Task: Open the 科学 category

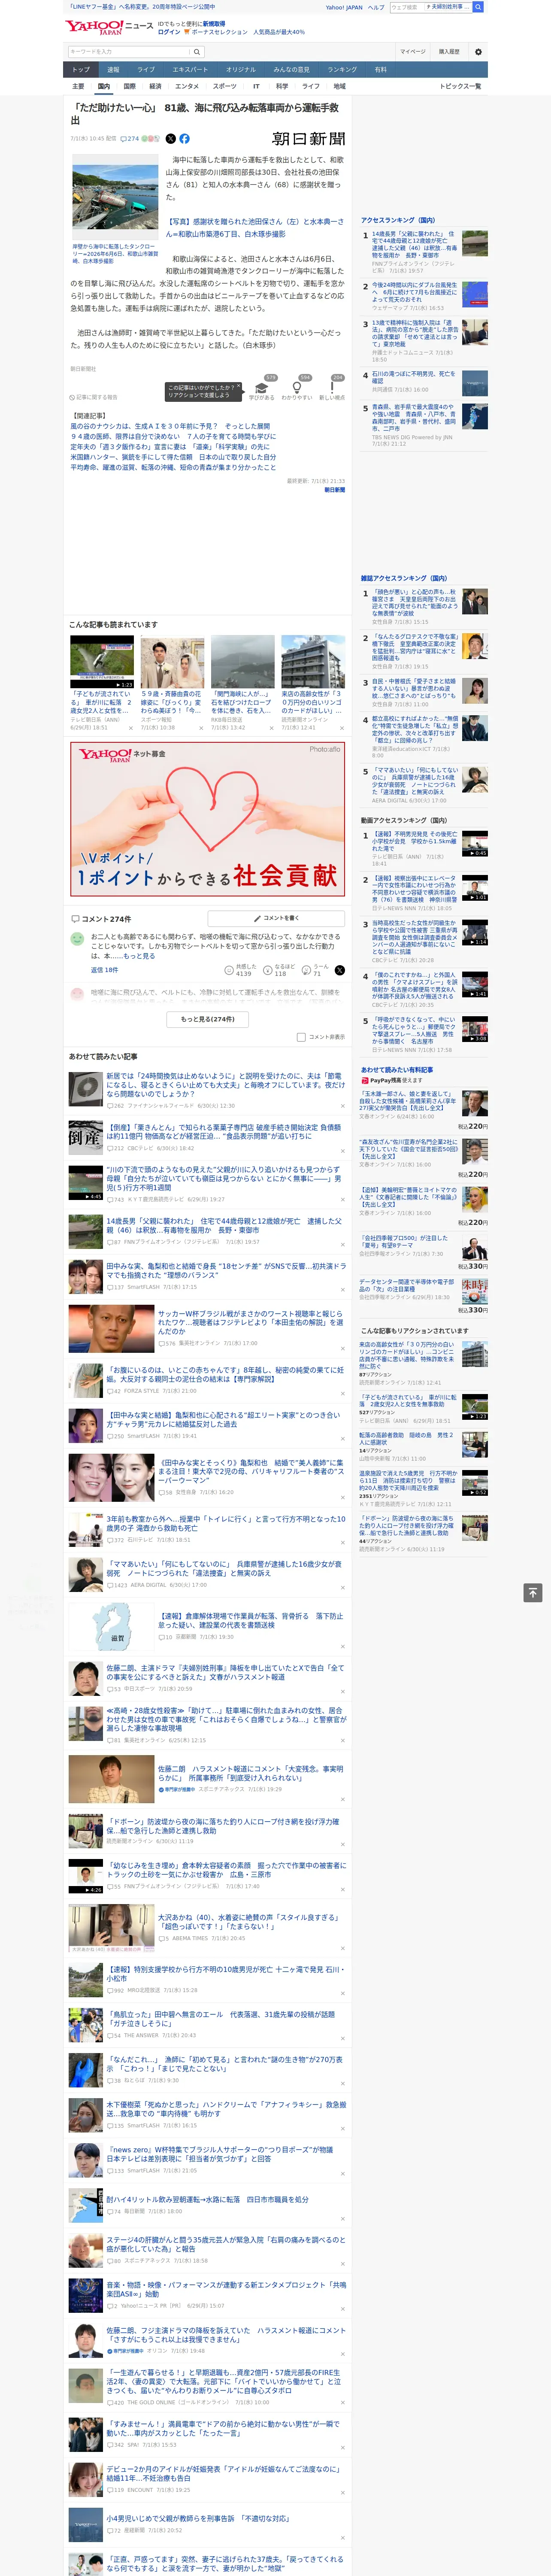Action: click(x=282, y=86)
